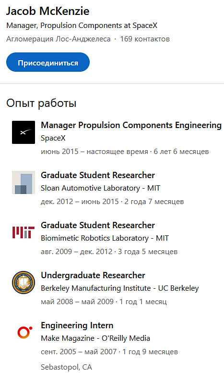Select the UC Berkeley seal icon

tap(24, 283)
